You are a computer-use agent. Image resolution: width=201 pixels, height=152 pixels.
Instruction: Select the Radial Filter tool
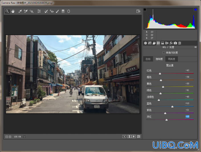point(69,11)
